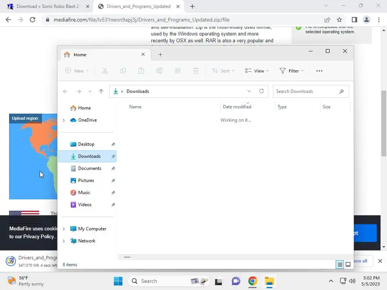
Task: Open the Filter dropdown menu
Action: click(291, 71)
